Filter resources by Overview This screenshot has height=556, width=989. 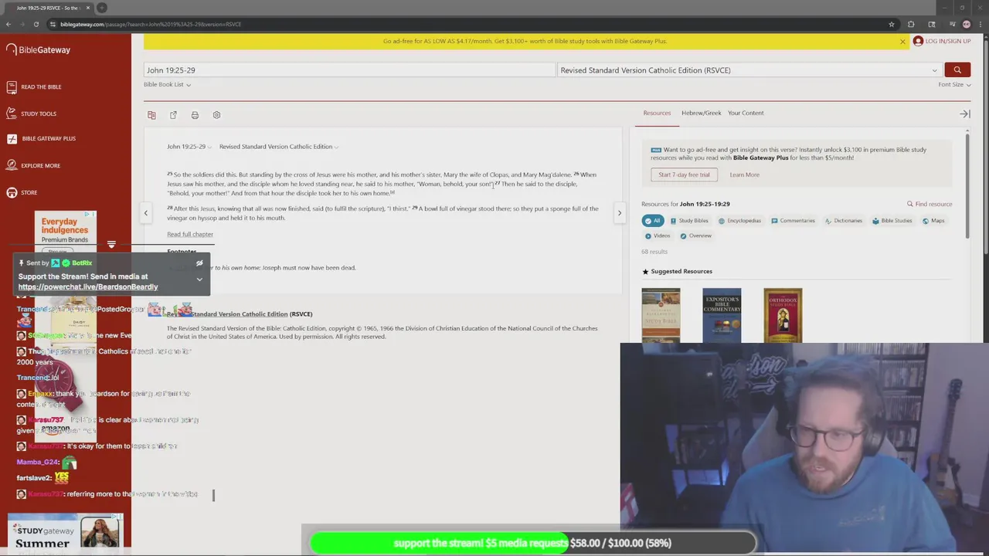695,236
